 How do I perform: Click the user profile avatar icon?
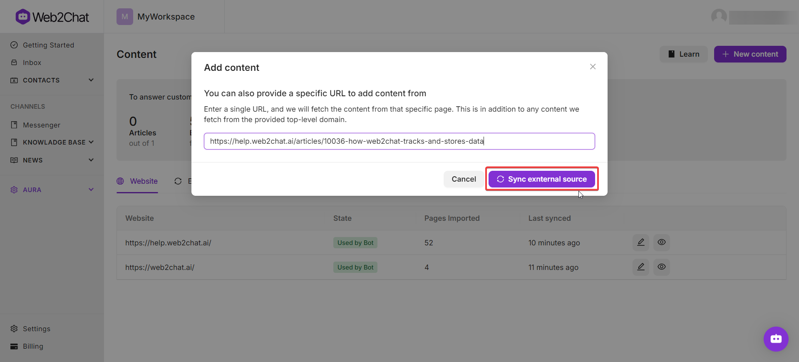click(719, 17)
